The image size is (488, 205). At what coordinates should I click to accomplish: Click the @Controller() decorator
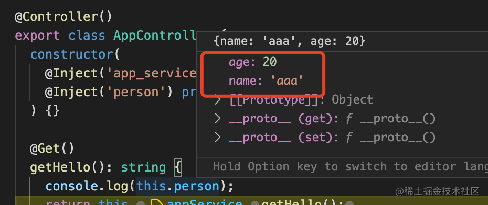(x=63, y=16)
